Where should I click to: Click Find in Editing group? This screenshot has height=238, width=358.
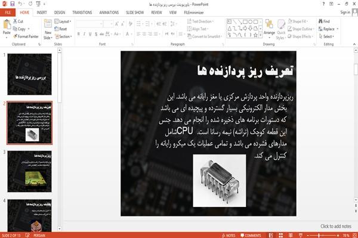[324, 21]
